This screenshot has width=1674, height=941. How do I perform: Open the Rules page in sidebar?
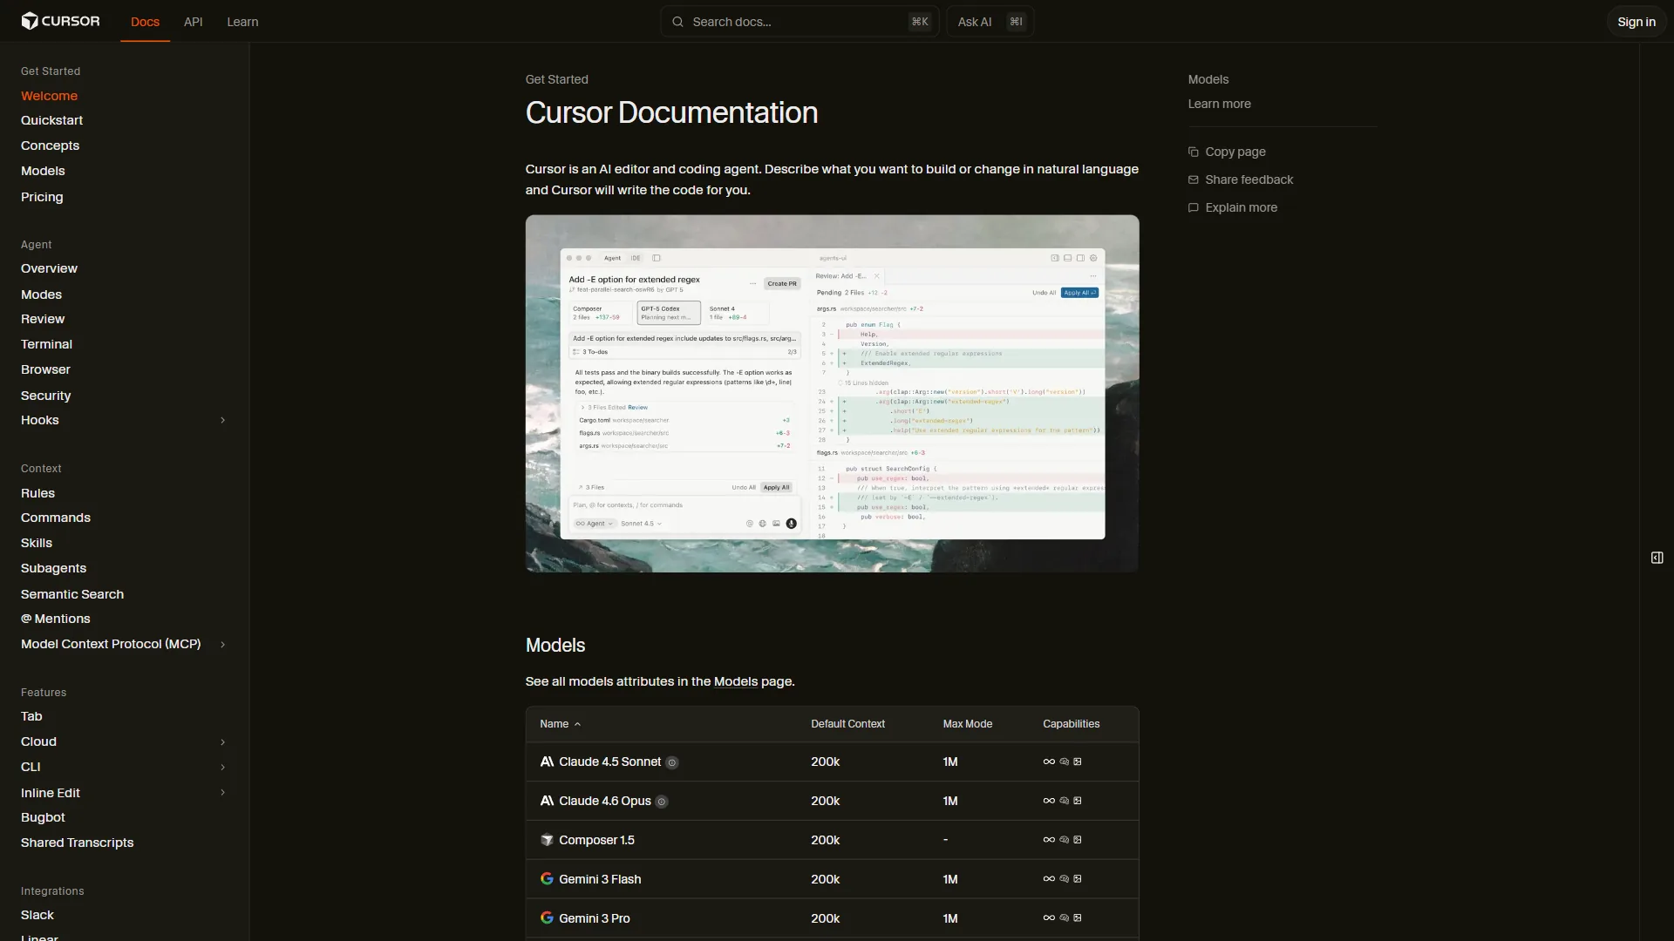pos(37,493)
